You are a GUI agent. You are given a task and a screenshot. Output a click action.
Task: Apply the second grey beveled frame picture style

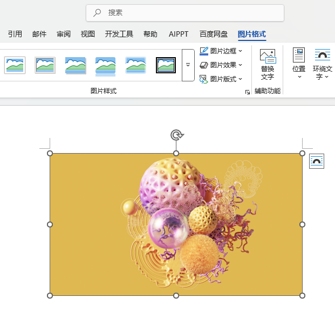pyautogui.click(x=45, y=65)
